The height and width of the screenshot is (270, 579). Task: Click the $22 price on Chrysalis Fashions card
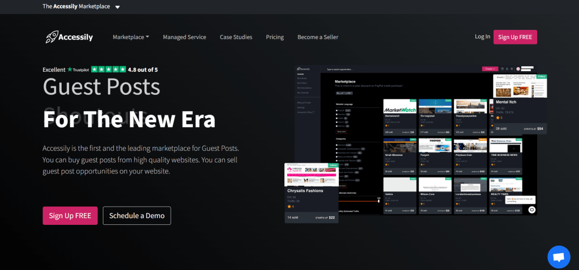pos(331,217)
